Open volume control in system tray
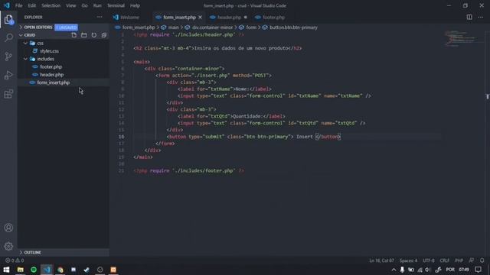This screenshot has width=490, height=275. (428, 270)
